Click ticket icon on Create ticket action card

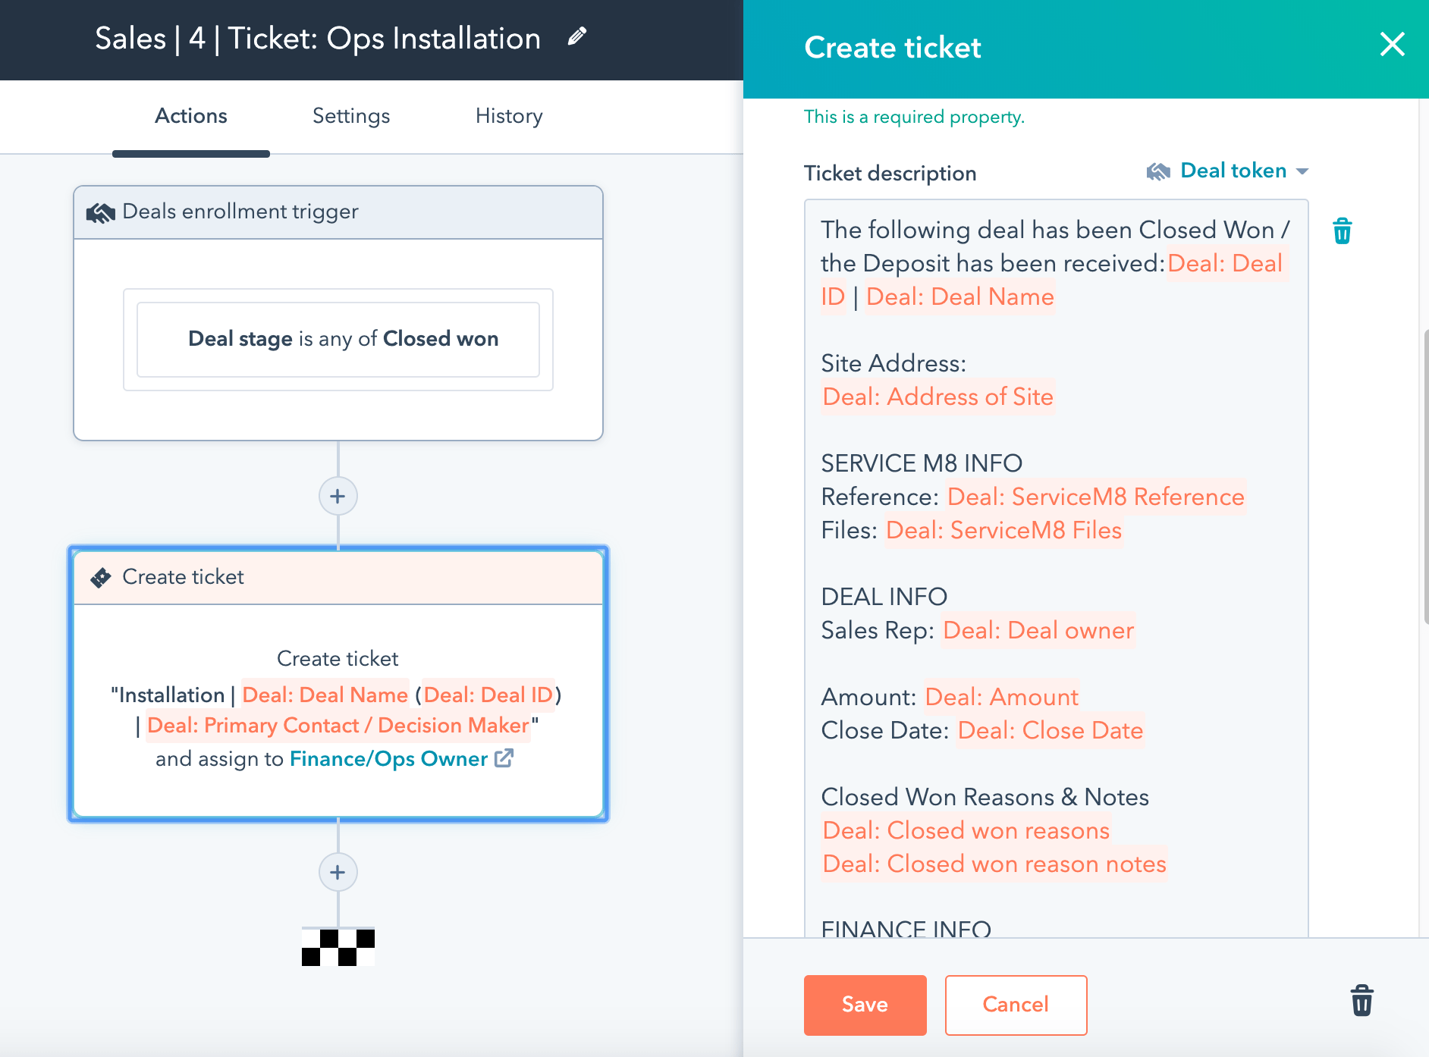(x=99, y=577)
